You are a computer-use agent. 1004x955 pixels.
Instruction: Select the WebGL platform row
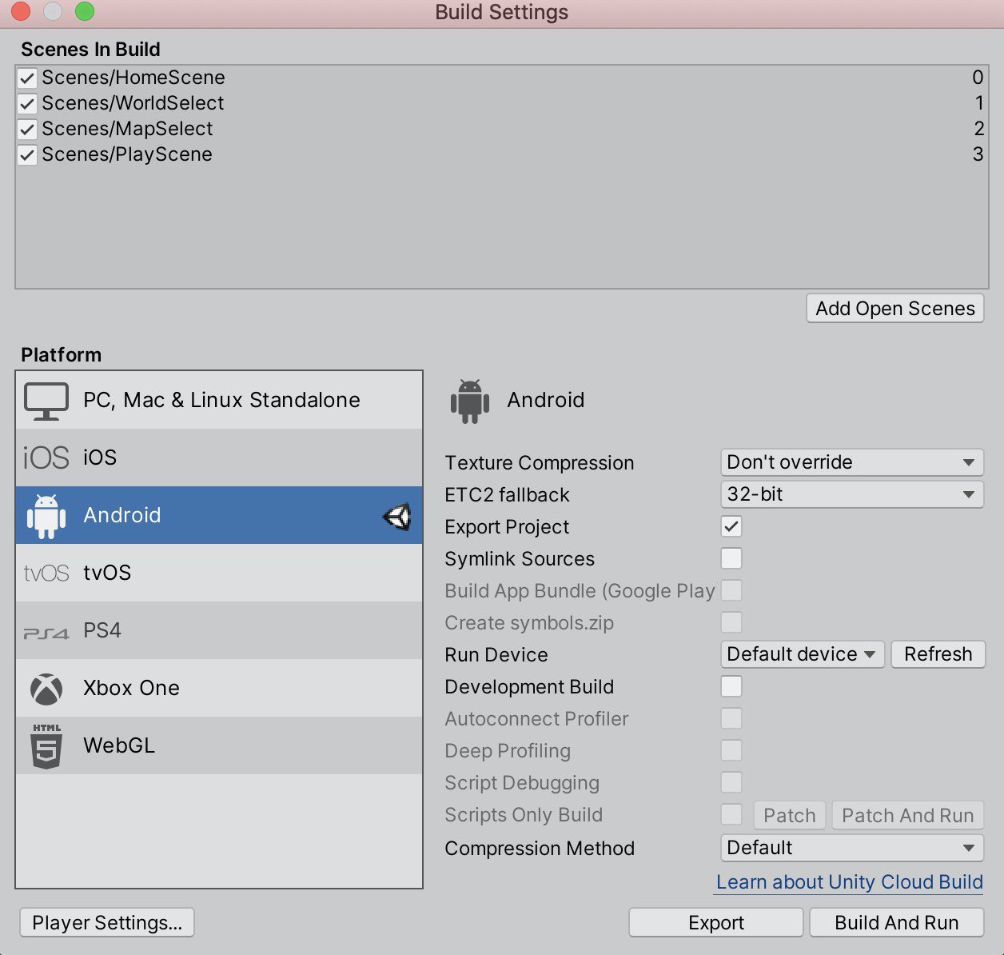click(x=219, y=745)
